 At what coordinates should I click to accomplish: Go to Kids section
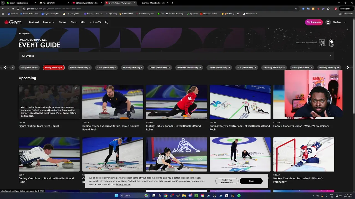point(83,22)
